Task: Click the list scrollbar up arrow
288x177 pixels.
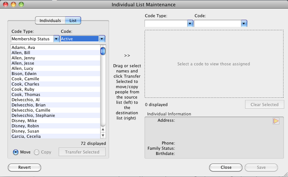Action: 103,130
